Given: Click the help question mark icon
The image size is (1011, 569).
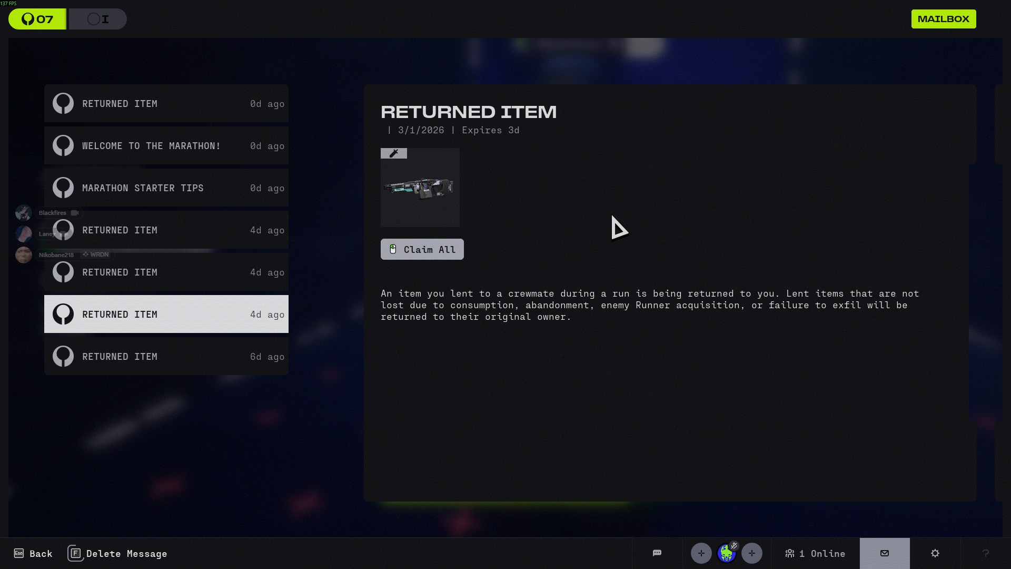Looking at the screenshot, I should point(985,553).
